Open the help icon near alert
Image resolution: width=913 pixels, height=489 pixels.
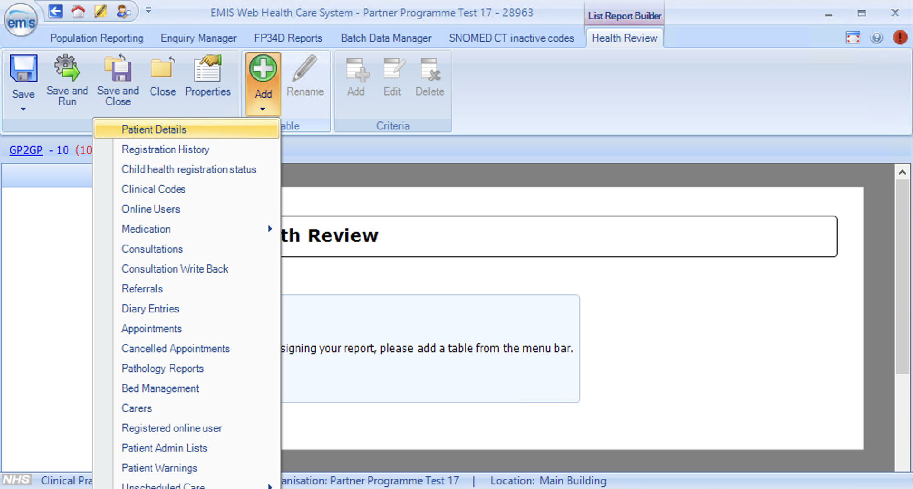pyautogui.click(x=877, y=38)
